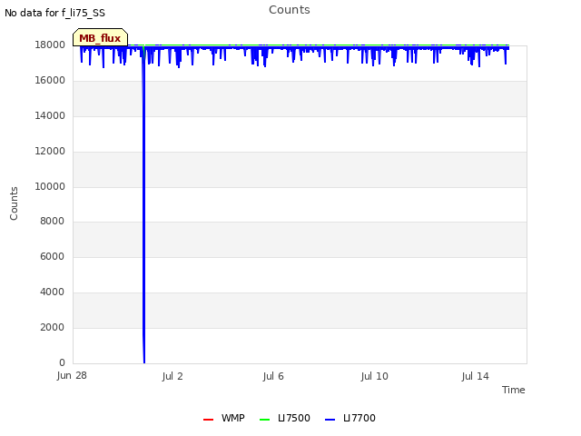Click the 6000 y-axis tick label
The width and height of the screenshot is (581, 436).
pos(53,256)
